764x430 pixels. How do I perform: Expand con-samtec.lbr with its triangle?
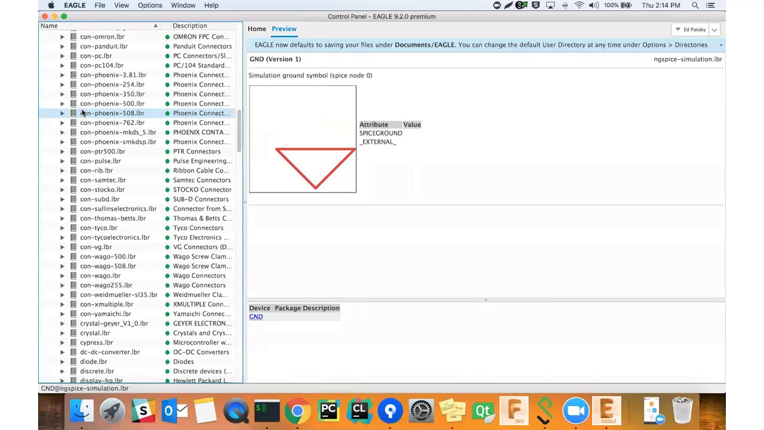pos(62,180)
